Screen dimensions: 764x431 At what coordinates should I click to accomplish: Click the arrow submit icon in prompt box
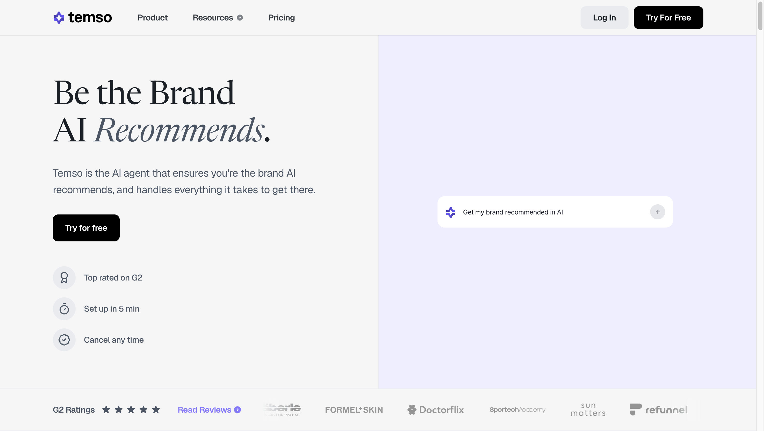coord(657,212)
